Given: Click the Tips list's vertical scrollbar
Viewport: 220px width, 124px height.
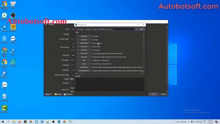Looking at the screenshot, I should coord(144,53).
